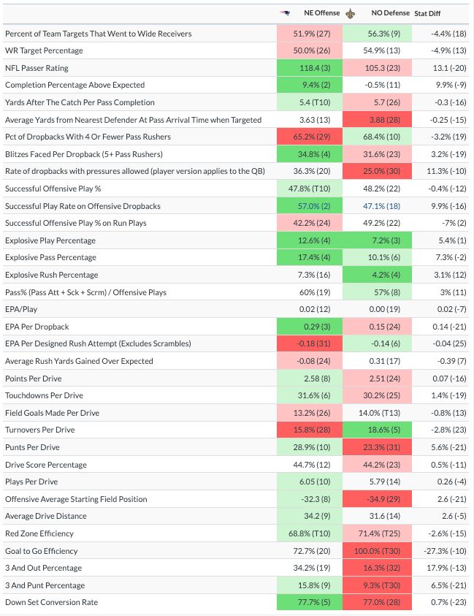The height and width of the screenshot is (616, 474).
Task: Click the Stat Diff column header
Action: point(432,13)
